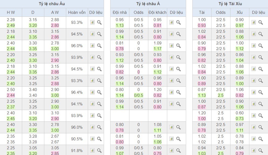
Task: Click magnifier in Asian odds row with 1.20 away
Action: coord(179,92)
